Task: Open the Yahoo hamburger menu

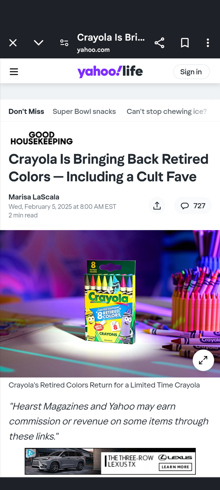Action: [14, 72]
